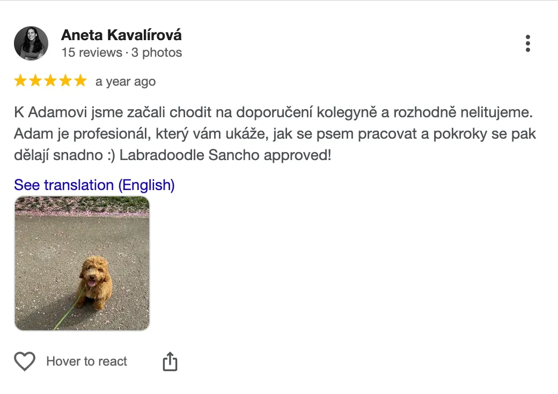Click the heart react icon
The width and height of the screenshot is (558, 394).
(25, 361)
